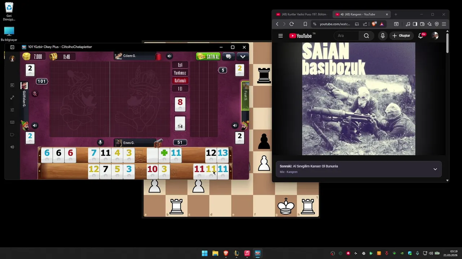Open the browser hamburger menu

(444, 24)
